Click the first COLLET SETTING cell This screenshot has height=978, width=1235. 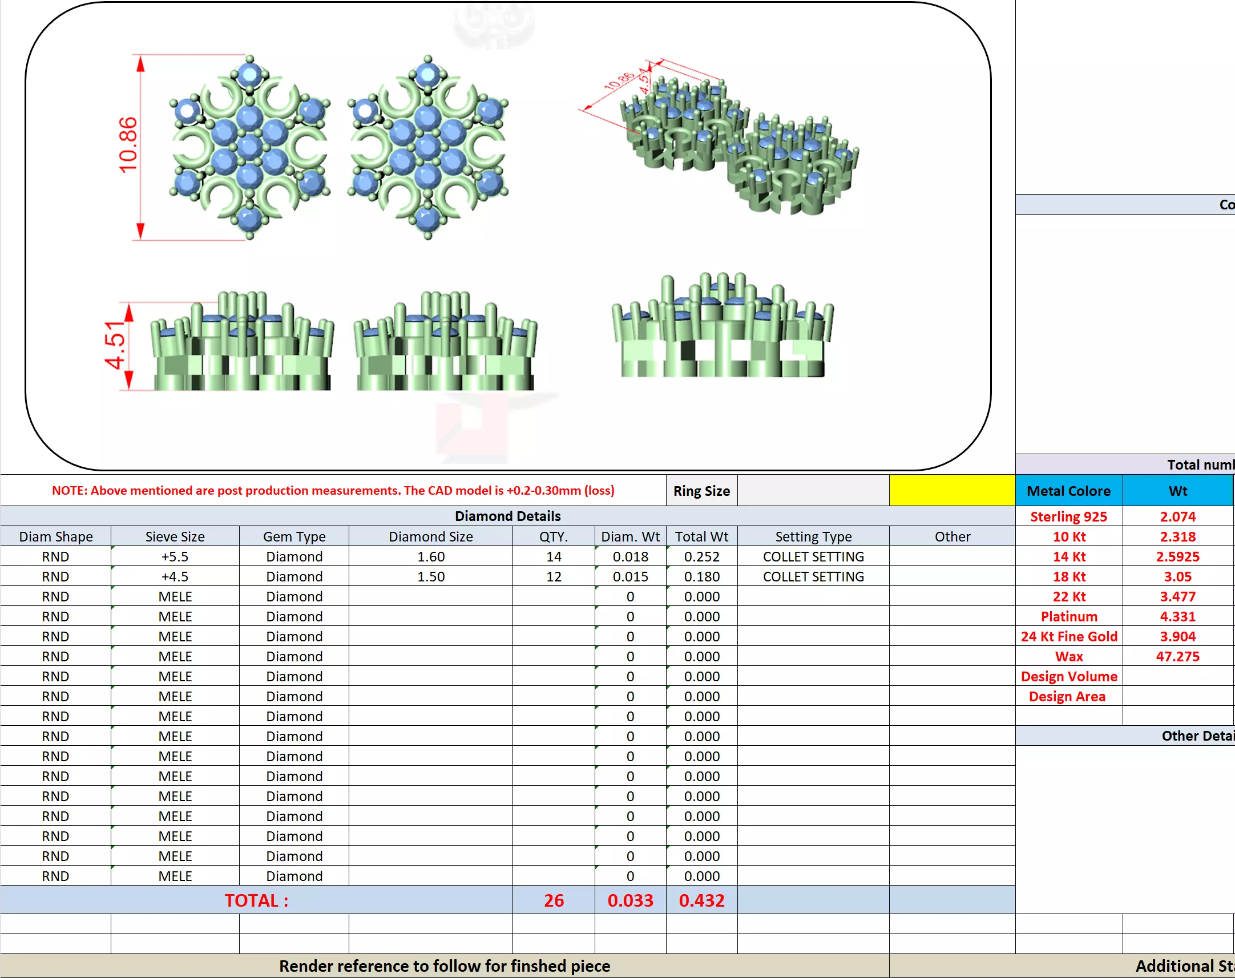[813, 556]
